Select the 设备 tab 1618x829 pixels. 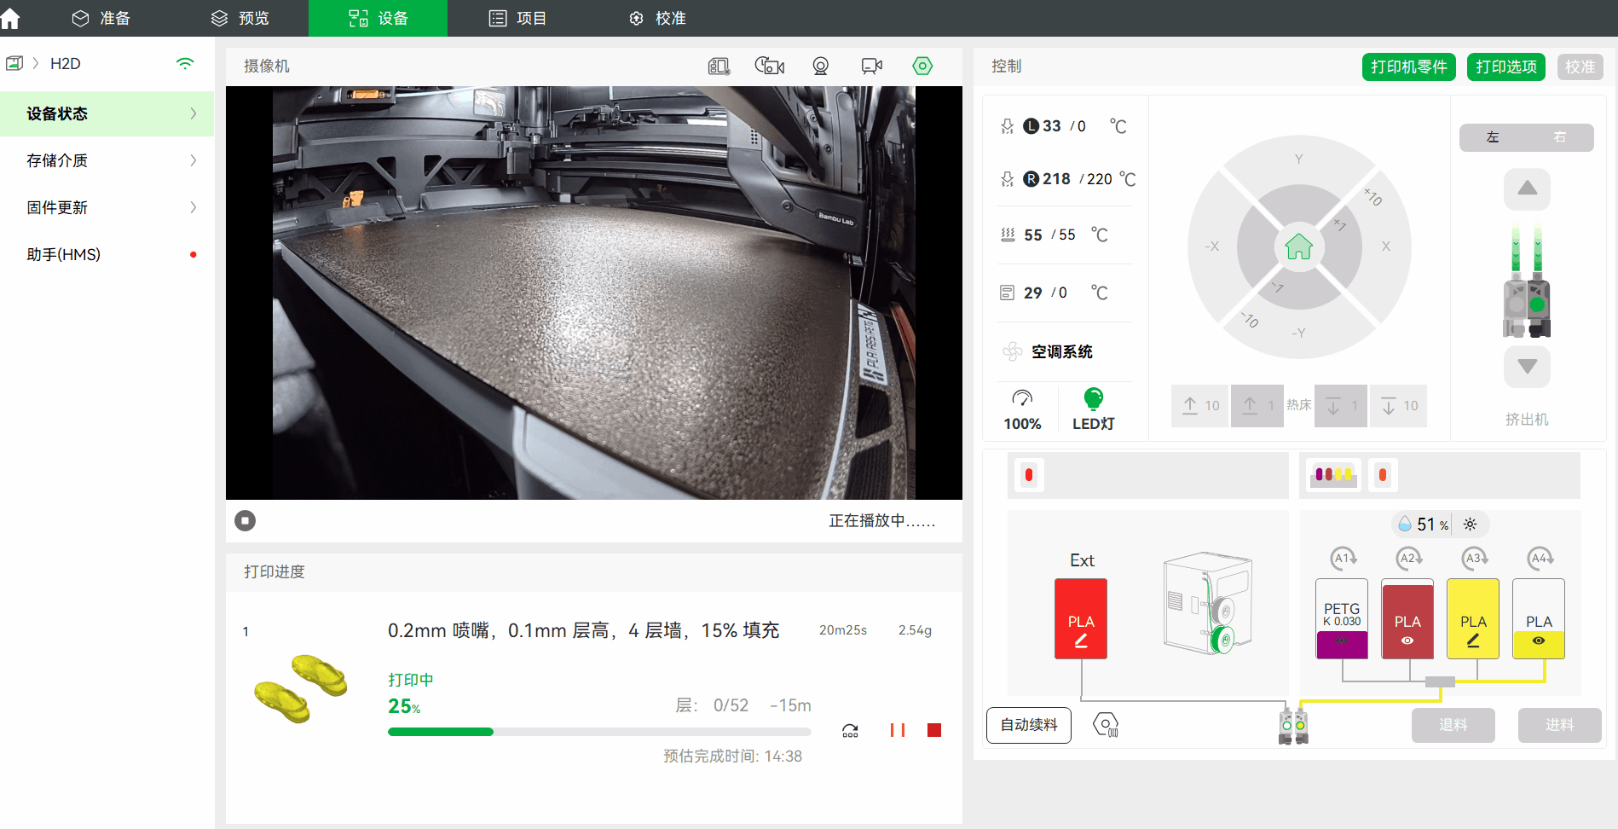(x=378, y=18)
